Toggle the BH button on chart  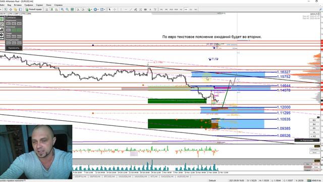tap(314, 124)
